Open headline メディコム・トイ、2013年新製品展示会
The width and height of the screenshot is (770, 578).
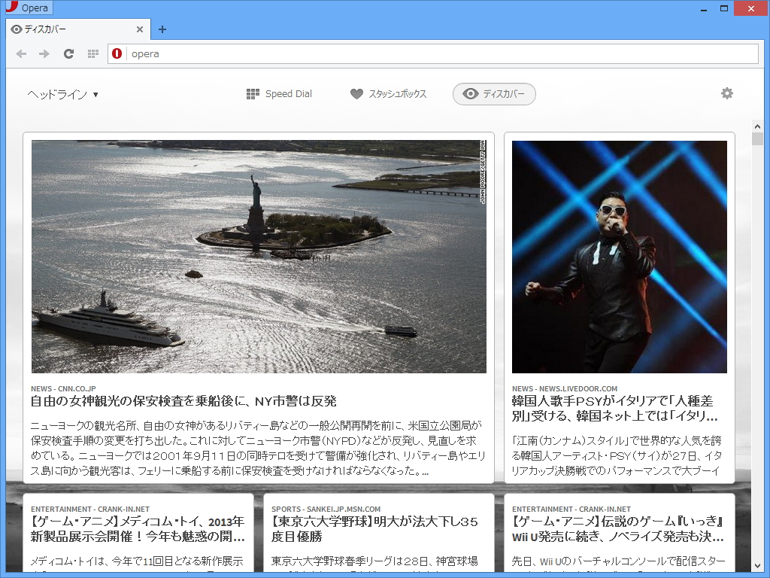click(138, 529)
